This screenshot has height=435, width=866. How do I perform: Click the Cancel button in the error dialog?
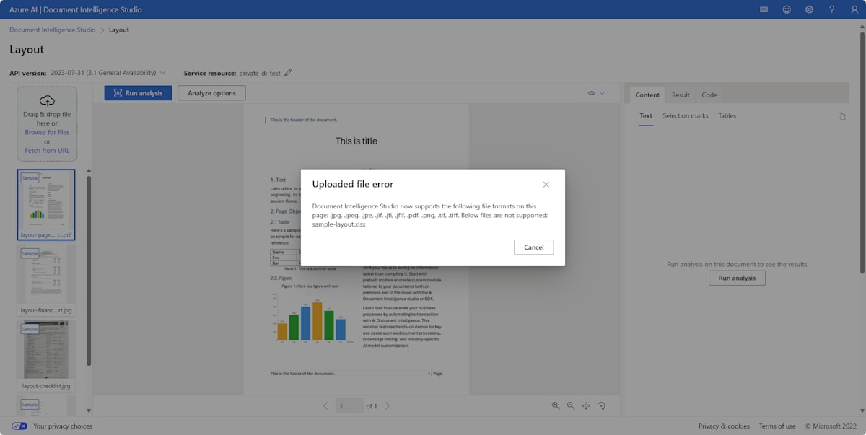534,247
